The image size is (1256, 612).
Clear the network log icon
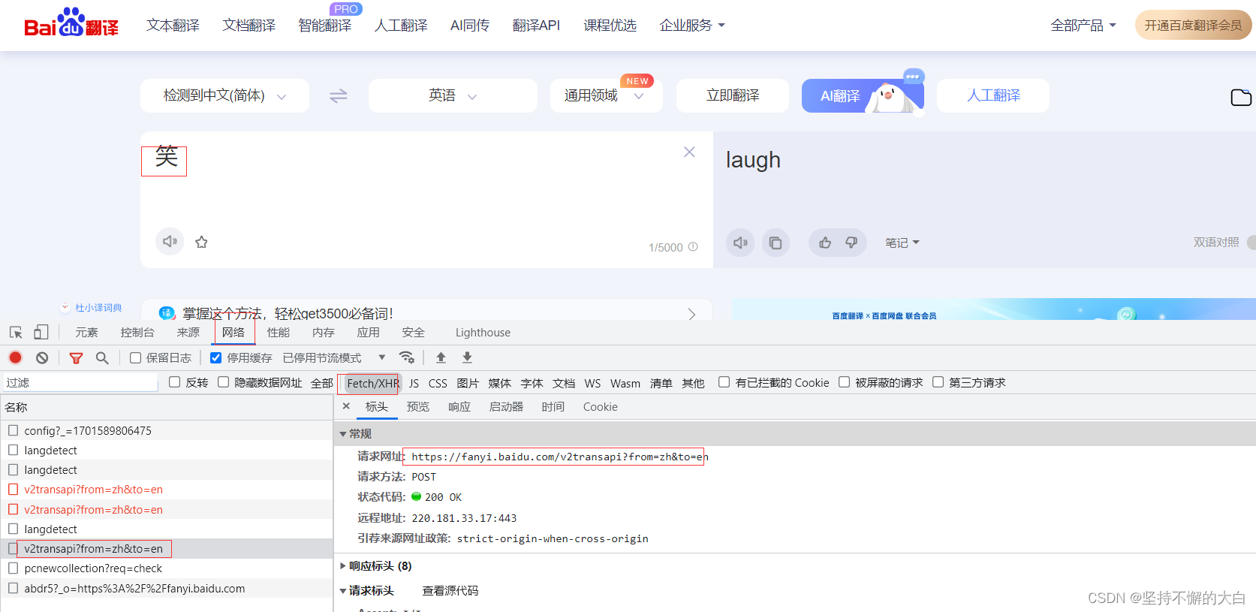42,358
